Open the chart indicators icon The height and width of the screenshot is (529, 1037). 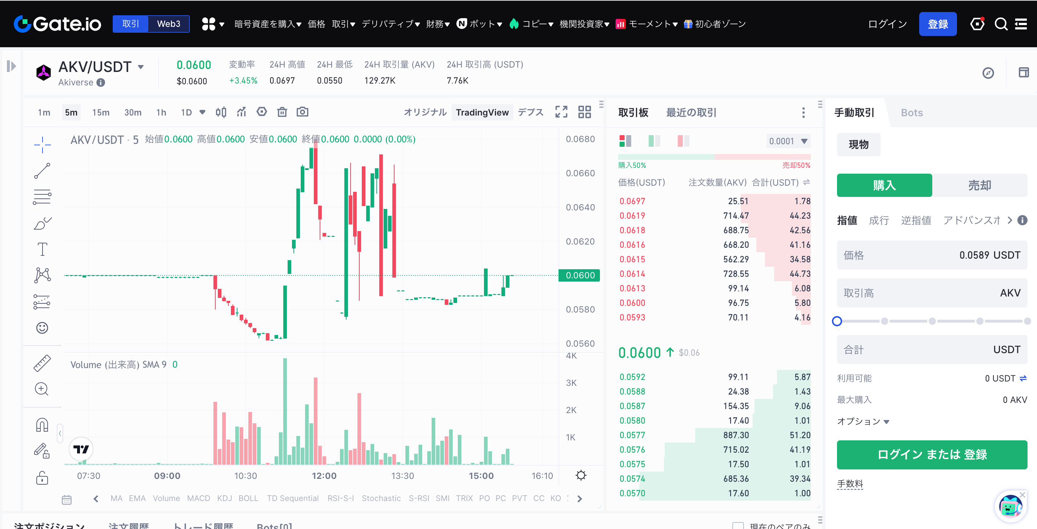pyautogui.click(x=241, y=112)
